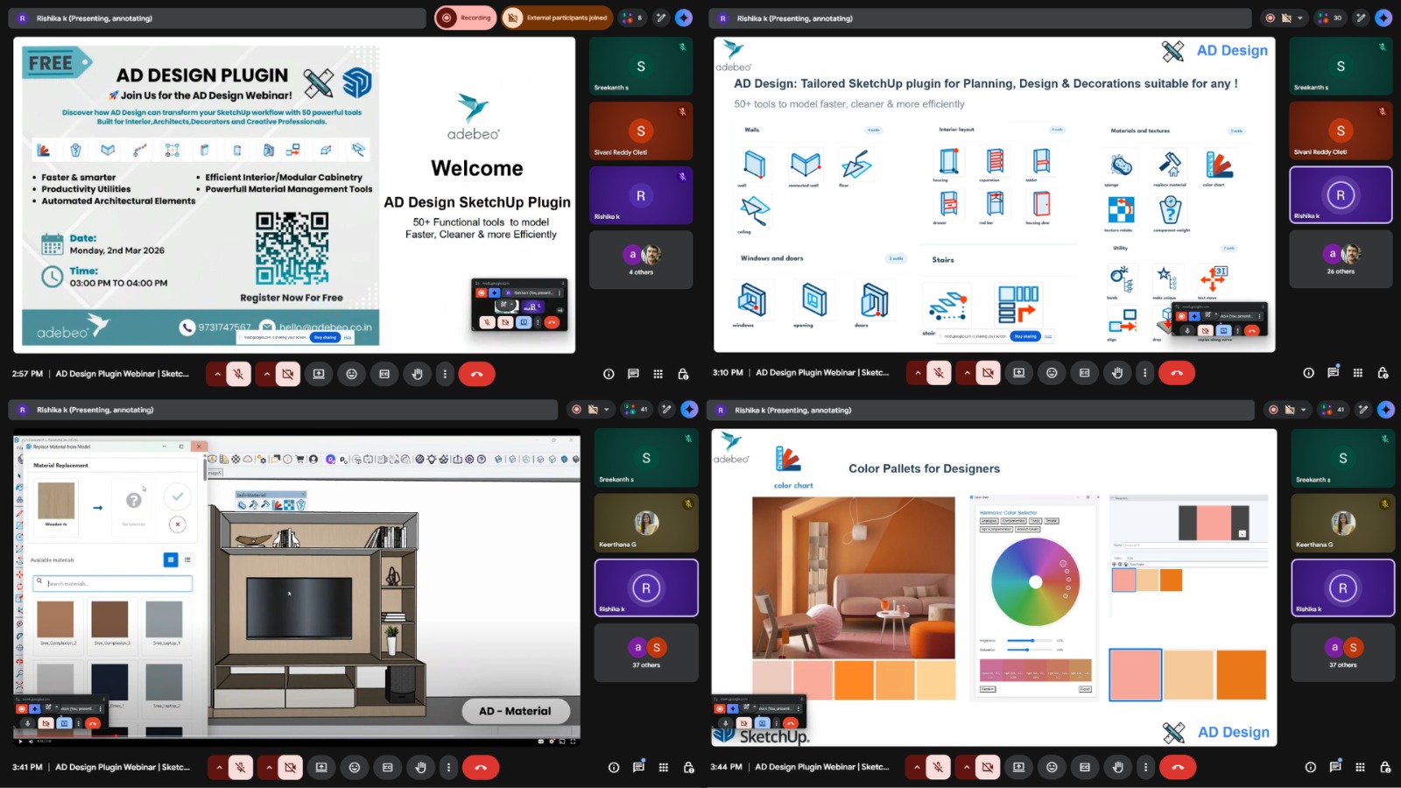Expand audio settings arrow in 2:57 PM meeting

point(217,374)
